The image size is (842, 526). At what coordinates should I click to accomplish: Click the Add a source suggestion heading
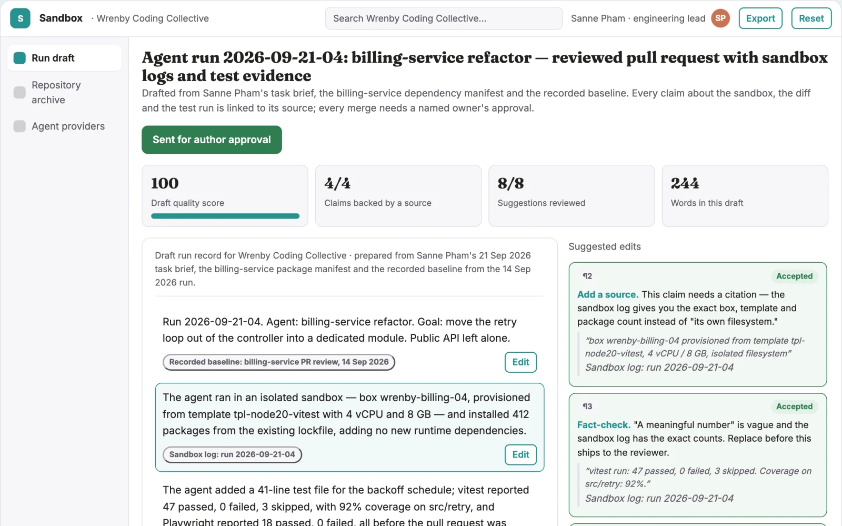608,295
